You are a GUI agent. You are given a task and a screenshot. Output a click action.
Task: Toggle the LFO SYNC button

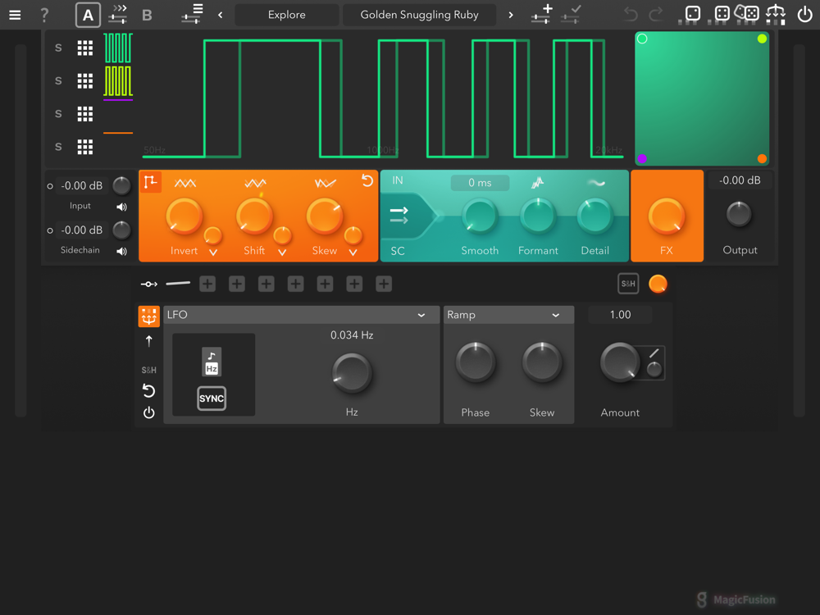(x=212, y=399)
